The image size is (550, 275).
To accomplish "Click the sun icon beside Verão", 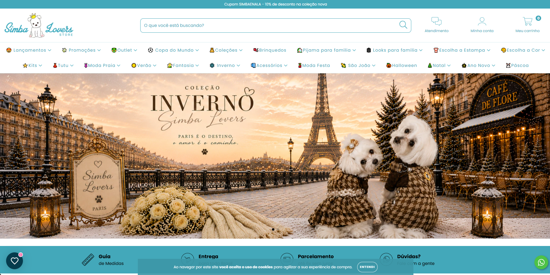I will tap(134, 65).
